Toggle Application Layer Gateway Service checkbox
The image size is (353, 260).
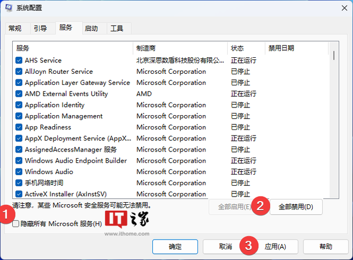point(19,83)
